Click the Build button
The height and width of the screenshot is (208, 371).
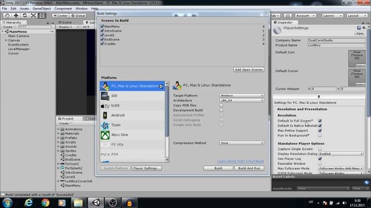(x=218, y=168)
